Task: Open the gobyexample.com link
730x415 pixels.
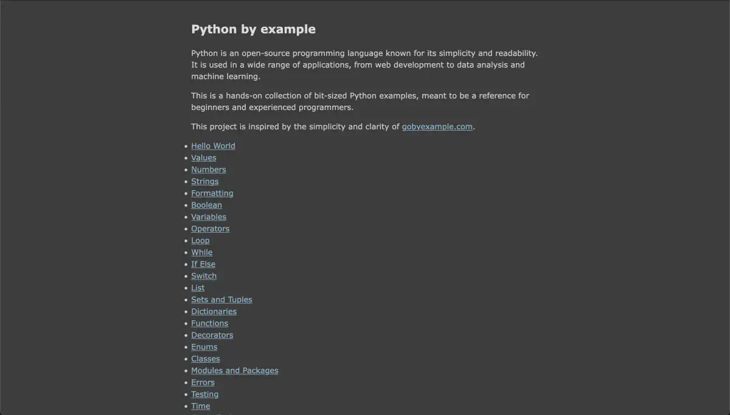Action: click(x=437, y=127)
